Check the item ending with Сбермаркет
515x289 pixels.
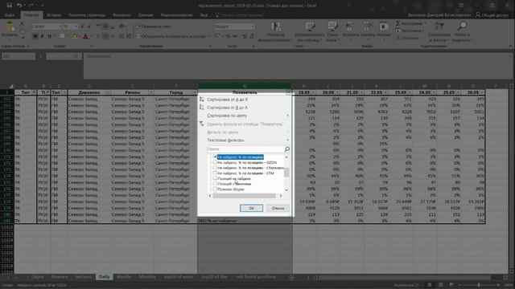[x=215, y=168]
